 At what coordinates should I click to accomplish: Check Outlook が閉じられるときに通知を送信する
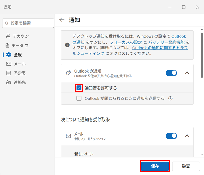[x=79, y=98]
